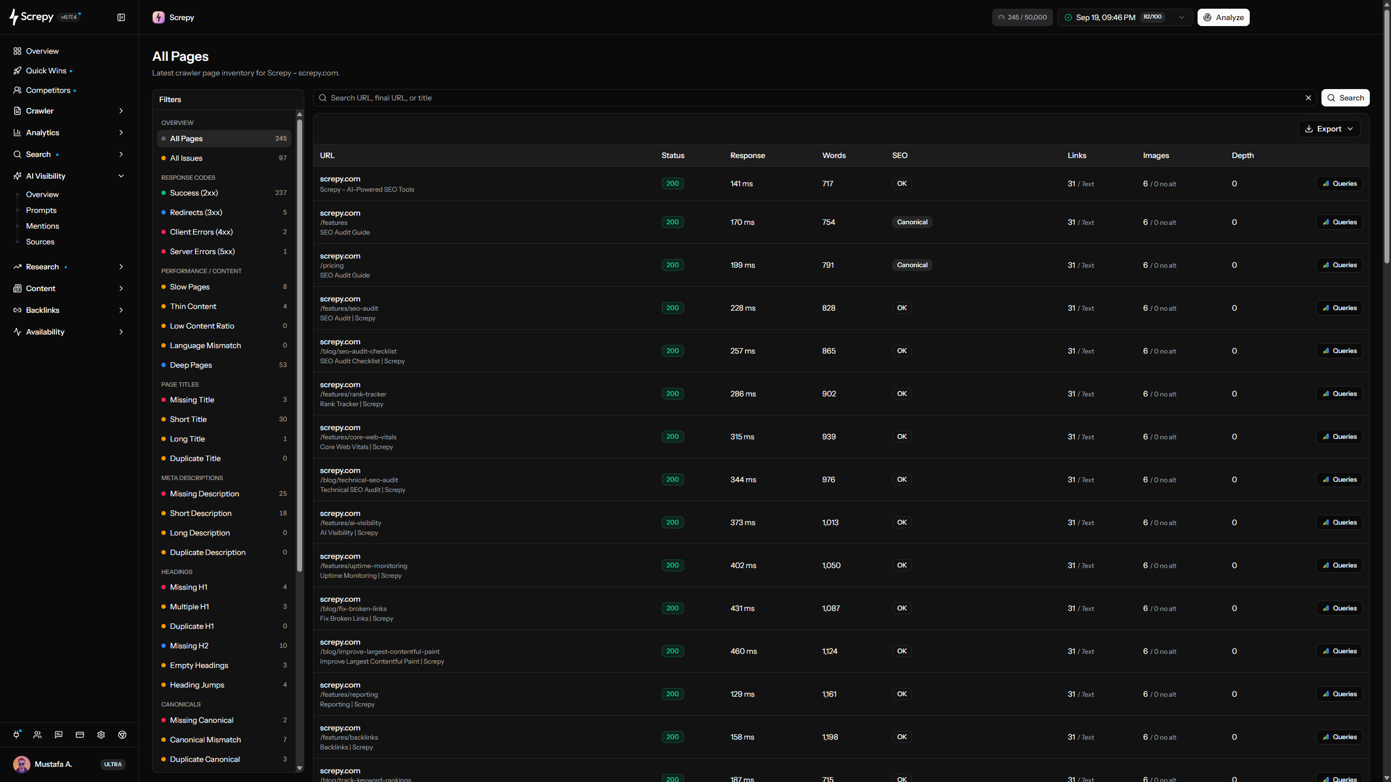Click the Screpy project icon in header
This screenshot has height=782, width=1391.
[159, 17]
